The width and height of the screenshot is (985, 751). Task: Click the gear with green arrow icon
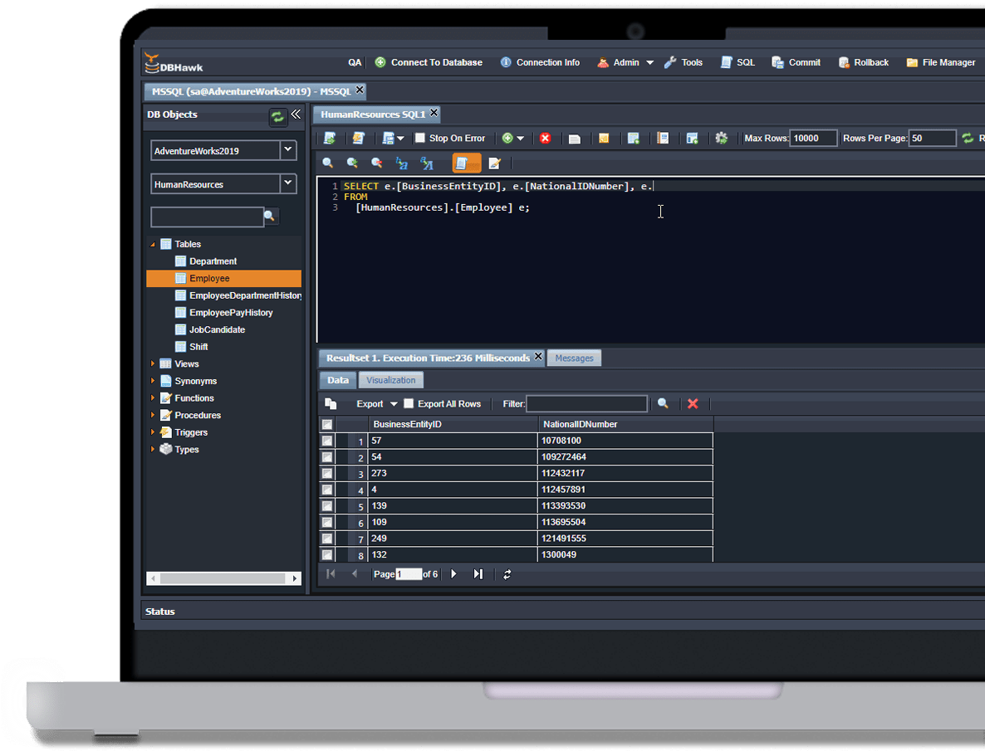(x=721, y=138)
